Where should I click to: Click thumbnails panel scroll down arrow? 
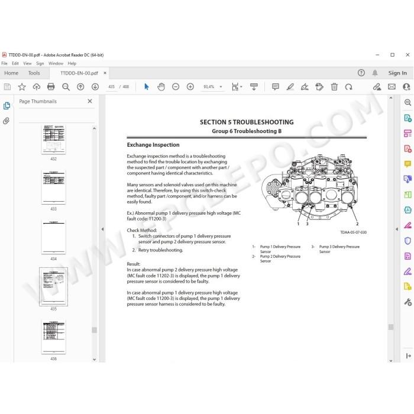(x=94, y=360)
